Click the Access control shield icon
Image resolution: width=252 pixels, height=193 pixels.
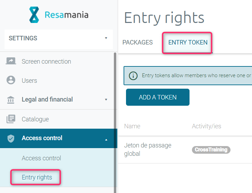click(11, 138)
